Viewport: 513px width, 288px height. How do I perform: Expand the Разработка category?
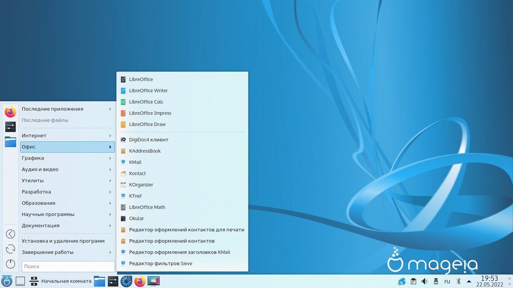point(68,192)
